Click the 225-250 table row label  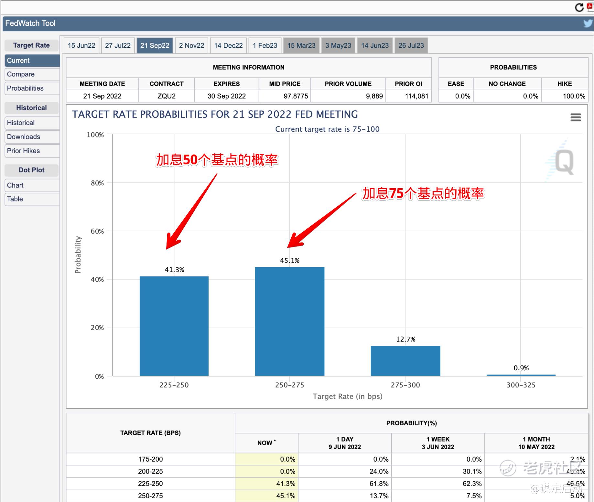tap(150, 484)
